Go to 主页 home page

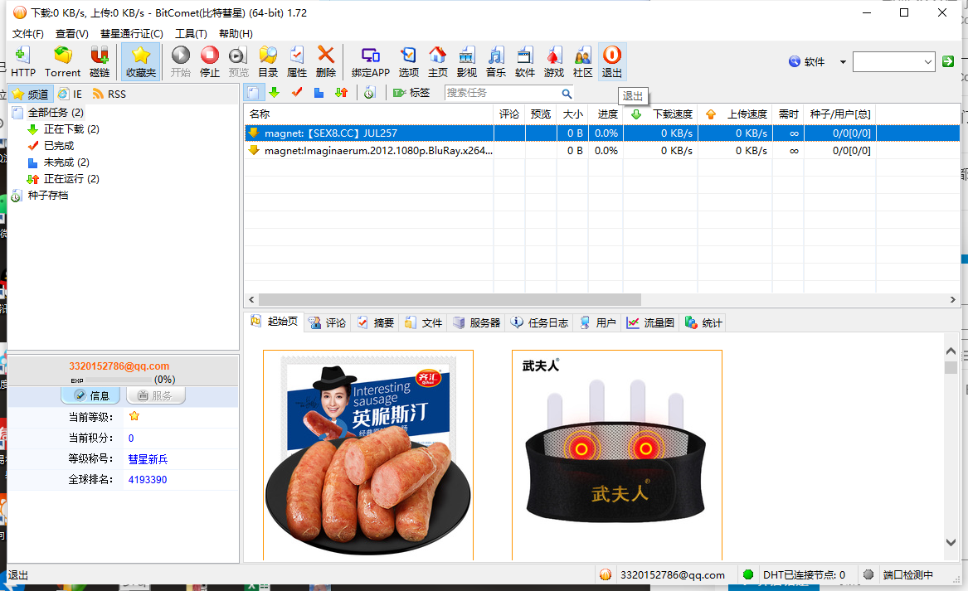coord(437,61)
